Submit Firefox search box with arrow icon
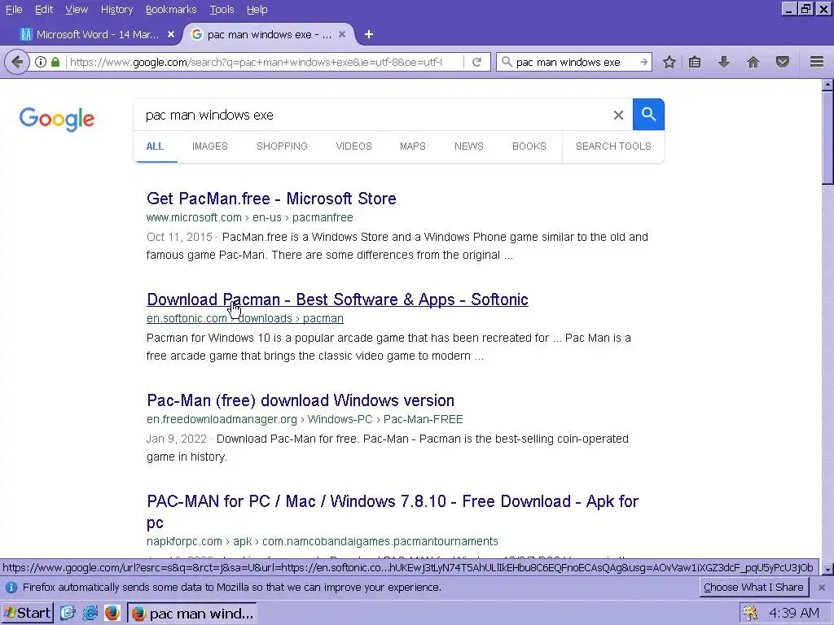The image size is (834, 625). (x=643, y=62)
